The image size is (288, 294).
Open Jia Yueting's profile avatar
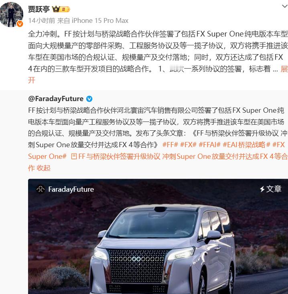tap(12, 14)
